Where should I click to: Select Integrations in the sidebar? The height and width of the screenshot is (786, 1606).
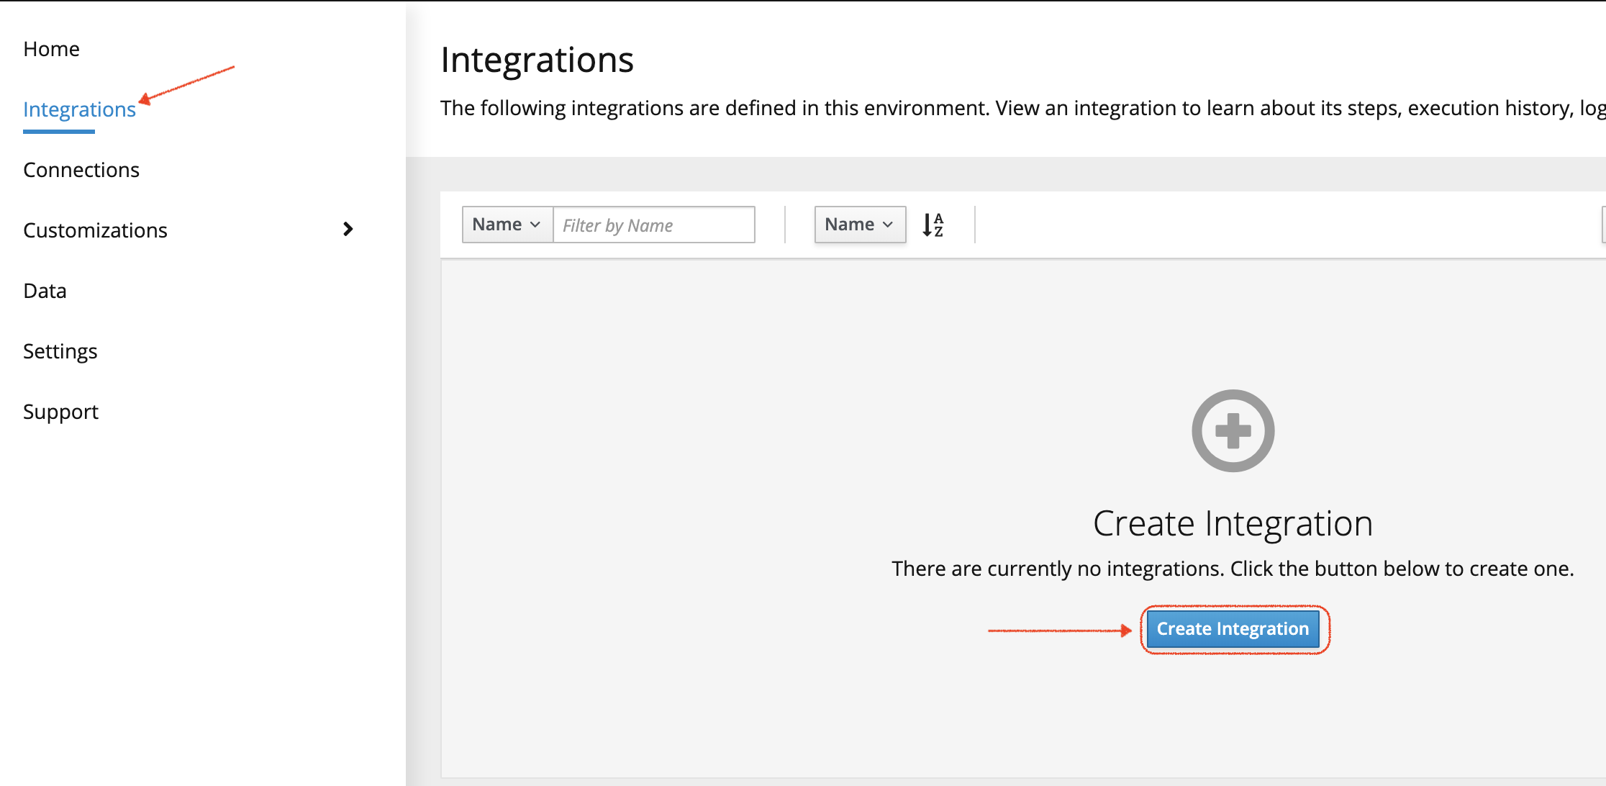pos(79,109)
